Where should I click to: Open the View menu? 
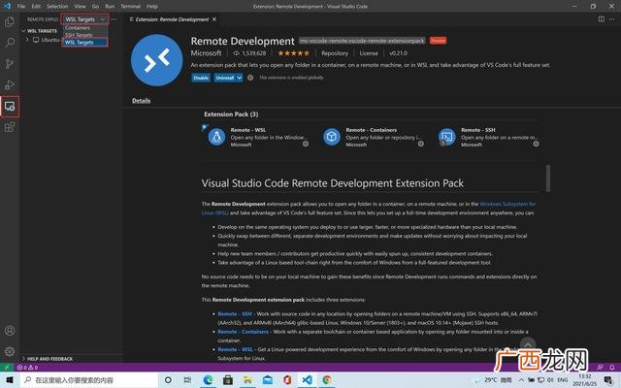(x=80, y=7)
